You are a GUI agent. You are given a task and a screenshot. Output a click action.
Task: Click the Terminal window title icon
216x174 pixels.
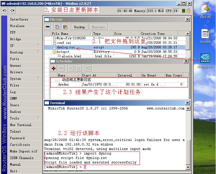point(47,103)
